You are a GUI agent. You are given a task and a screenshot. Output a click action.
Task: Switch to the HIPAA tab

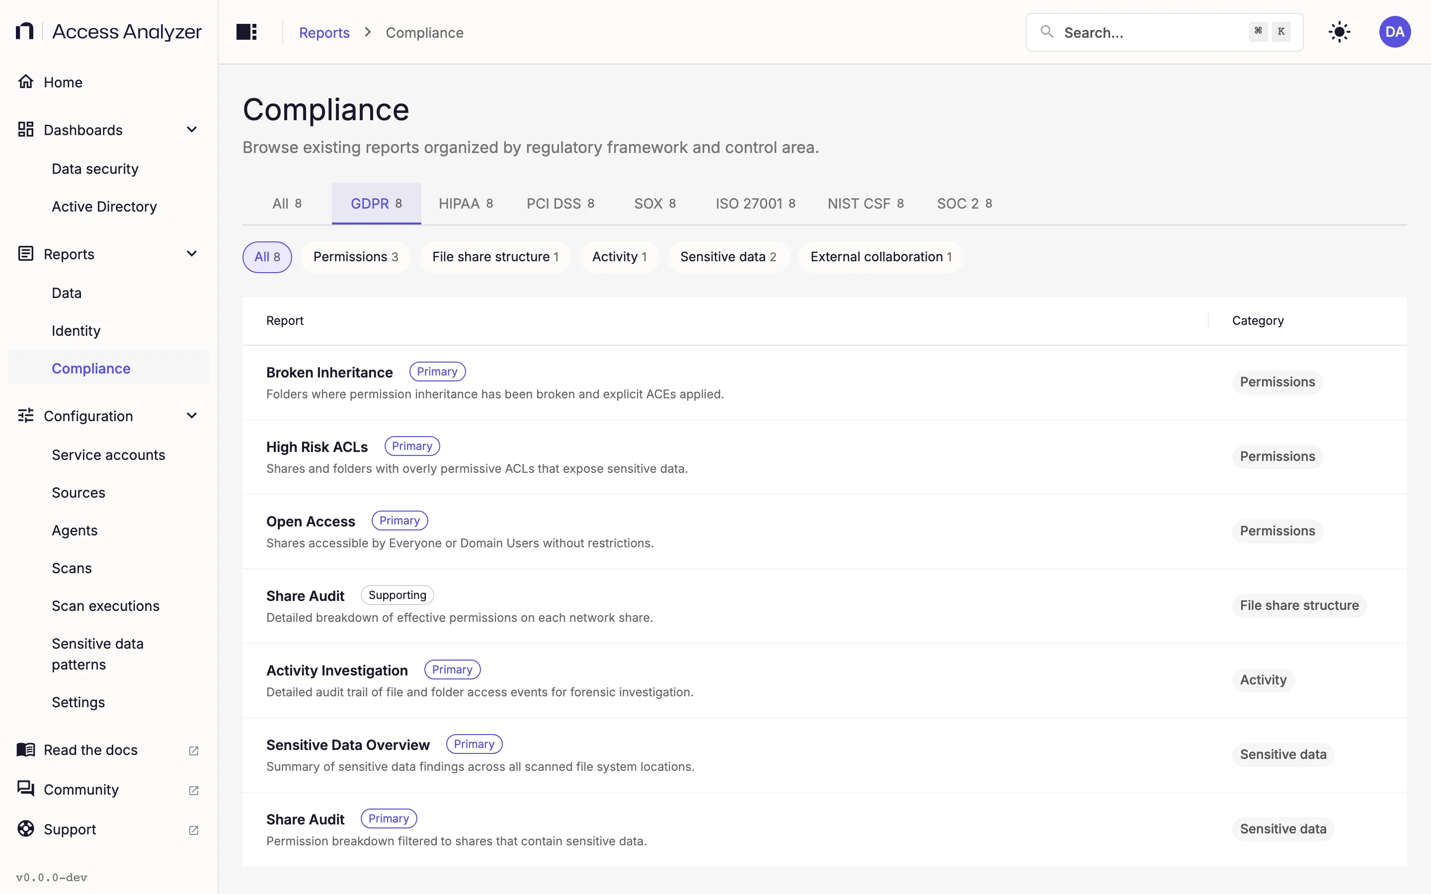coord(466,204)
